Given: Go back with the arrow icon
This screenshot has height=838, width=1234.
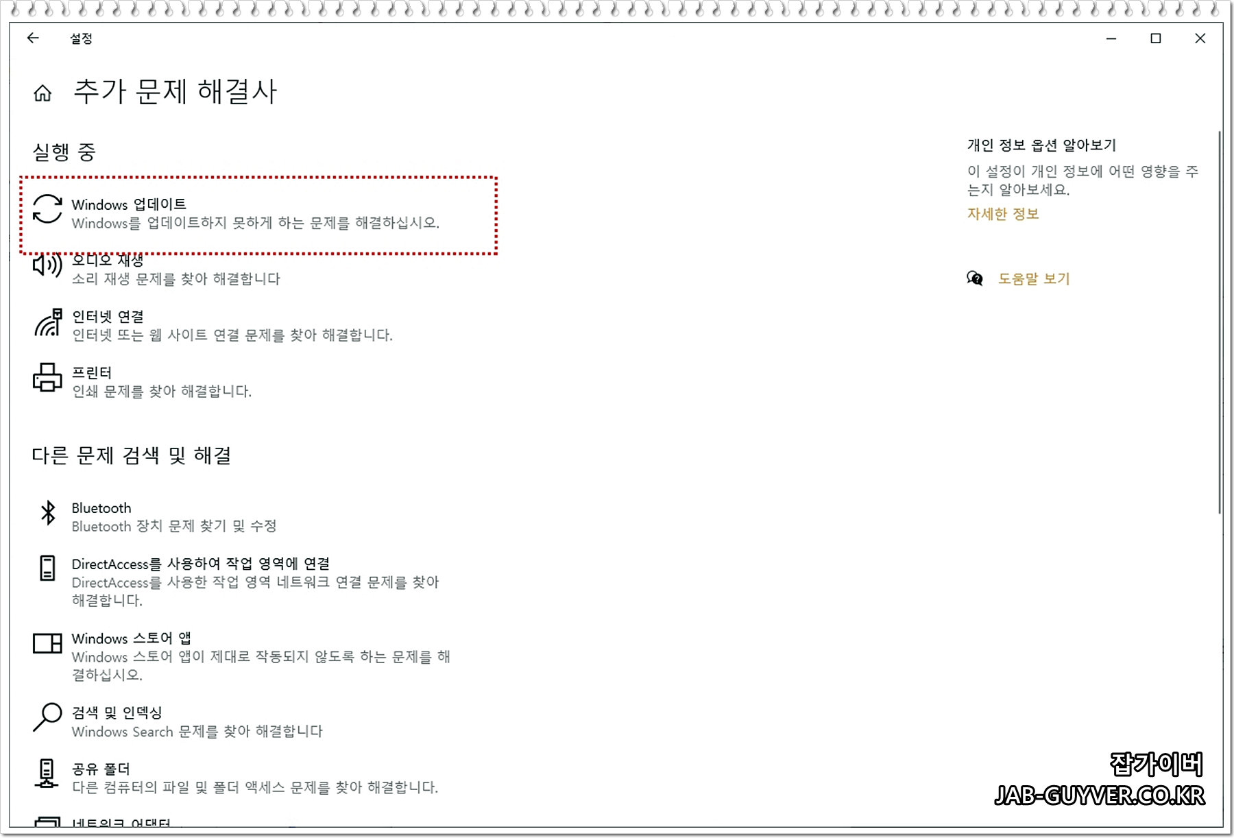Looking at the screenshot, I should 33,38.
